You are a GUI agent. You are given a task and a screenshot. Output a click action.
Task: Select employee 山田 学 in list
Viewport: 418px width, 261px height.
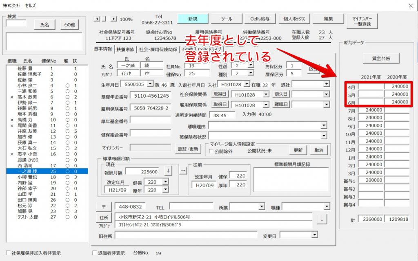pyautogui.click(x=47, y=194)
